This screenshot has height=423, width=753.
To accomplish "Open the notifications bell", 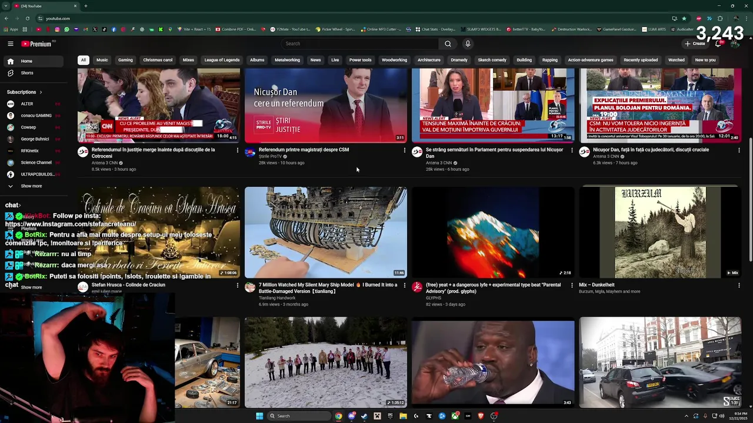I will click(x=718, y=43).
